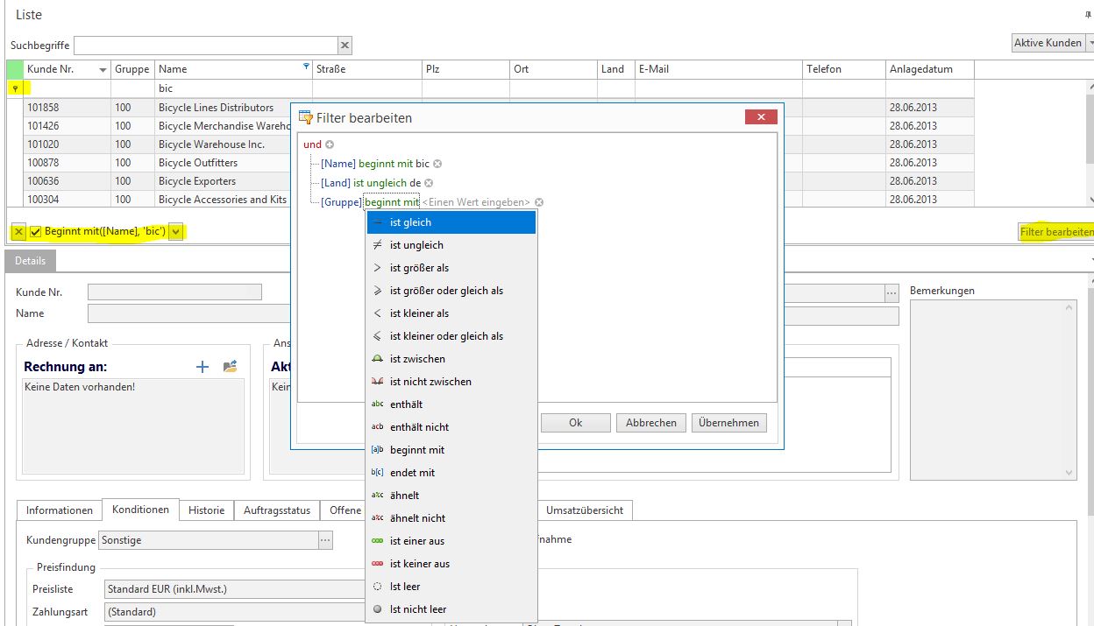The width and height of the screenshot is (1094, 626).
Task: Click into the Suchbegriffe input field
Action: click(x=205, y=46)
